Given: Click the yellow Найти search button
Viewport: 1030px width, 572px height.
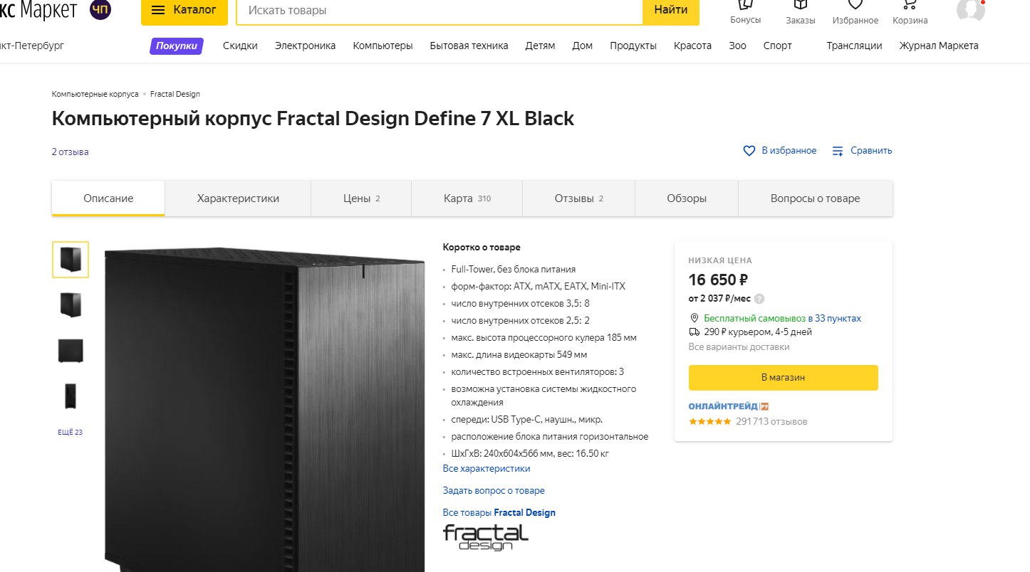Looking at the screenshot, I should (x=671, y=10).
